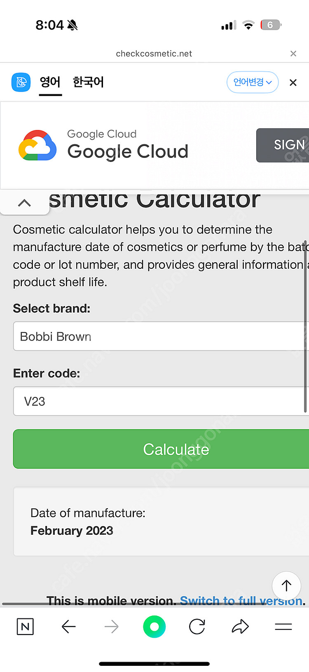Tap the Naver home N icon
The height and width of the screenshot is (672, 309).
25,627
